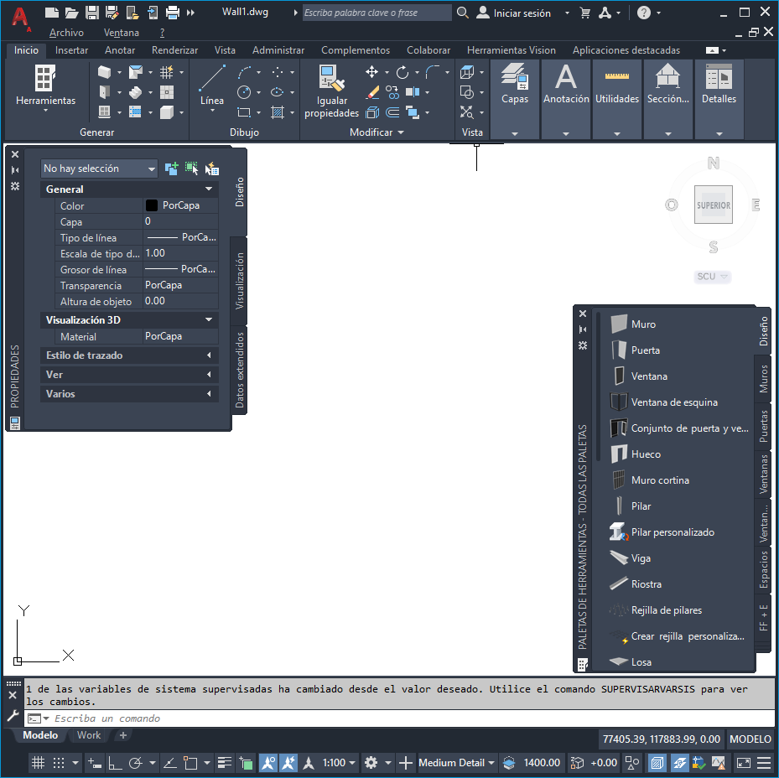779x778 pixels.
Task: Collapse the Visualización 3D section
Action: pyautogui.click(x=209, y=320)
